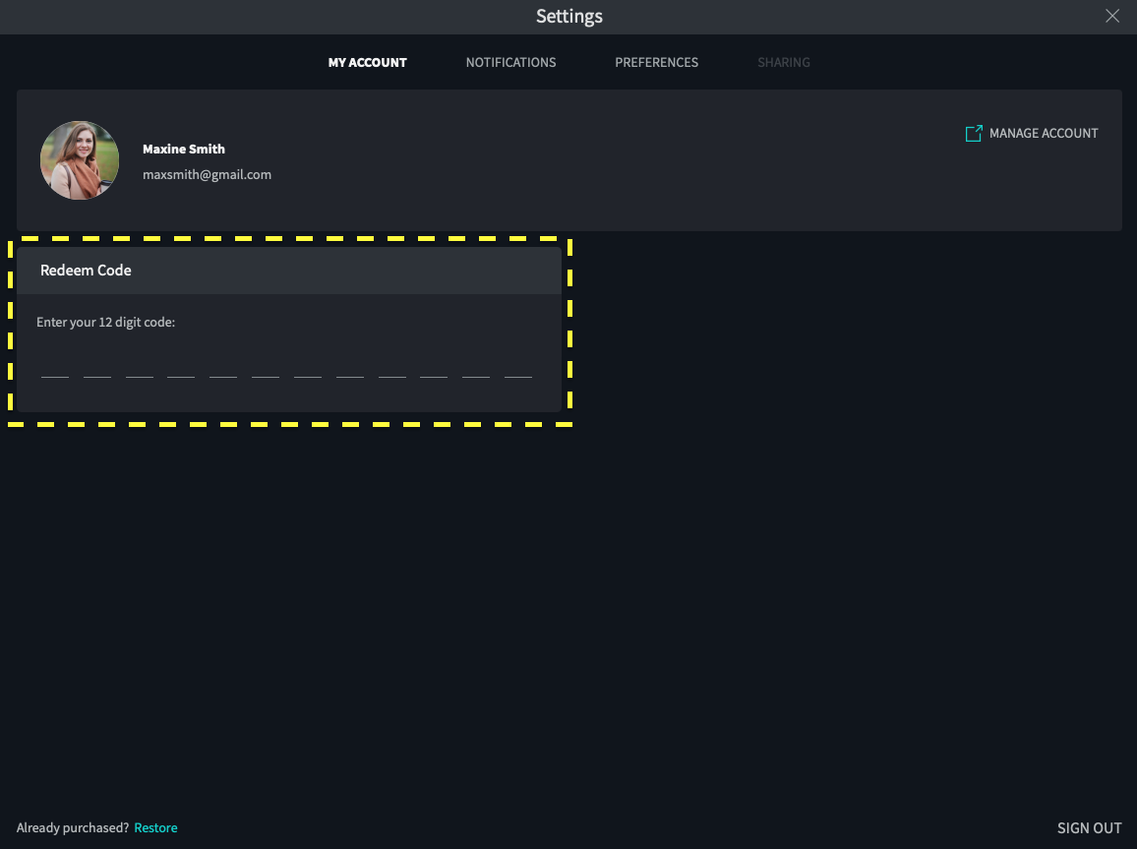1137x849 pixels.
Task: Open the Notifications tab
Action: (x=510, y=62)
